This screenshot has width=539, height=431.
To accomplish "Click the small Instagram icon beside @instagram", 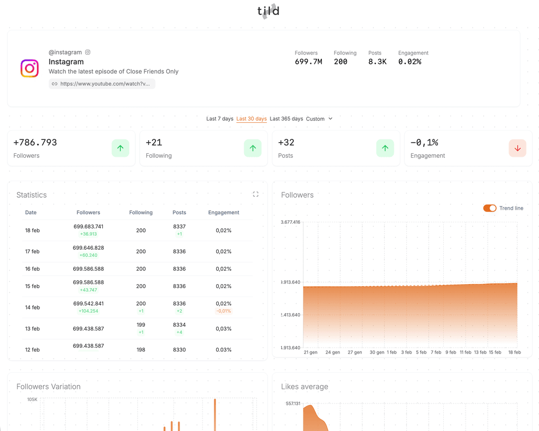I will click(88, 52).
